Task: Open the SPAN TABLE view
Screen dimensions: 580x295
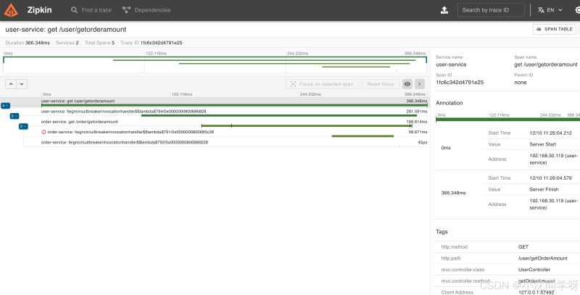Action: tap(555, 29)
